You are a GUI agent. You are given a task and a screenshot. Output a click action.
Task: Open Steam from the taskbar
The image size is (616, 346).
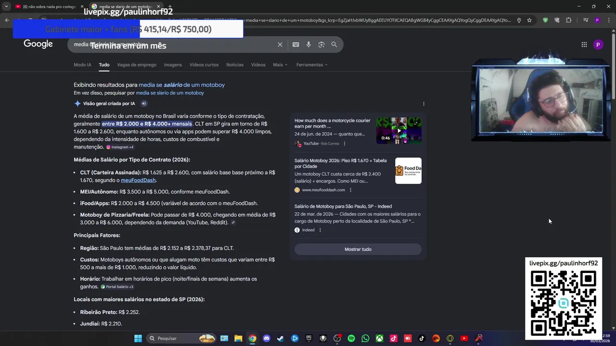click(x=281, y=338)
